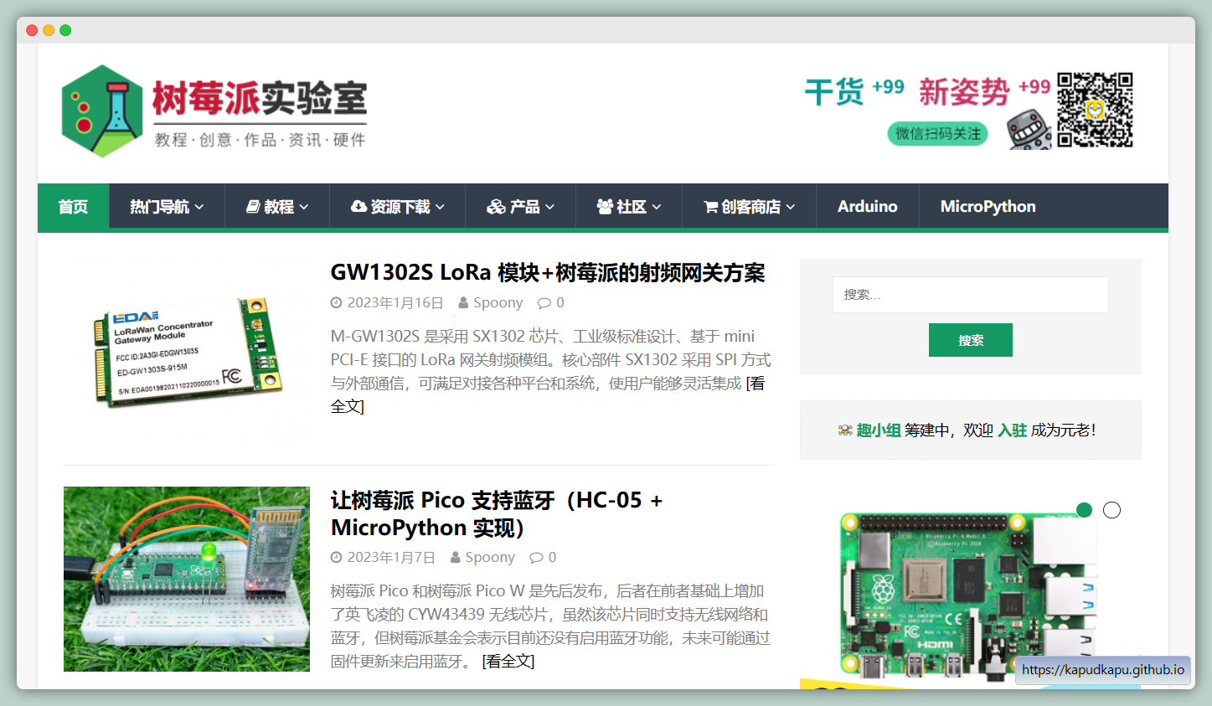Open the Arduino menu item
The width and height of the screenshot is (1212, 706).
coord(867,207)
